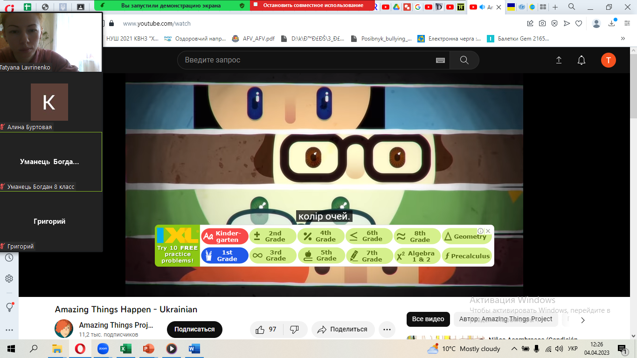Open the tab islands grid icon
637x358 pixels.
(543, 7)
